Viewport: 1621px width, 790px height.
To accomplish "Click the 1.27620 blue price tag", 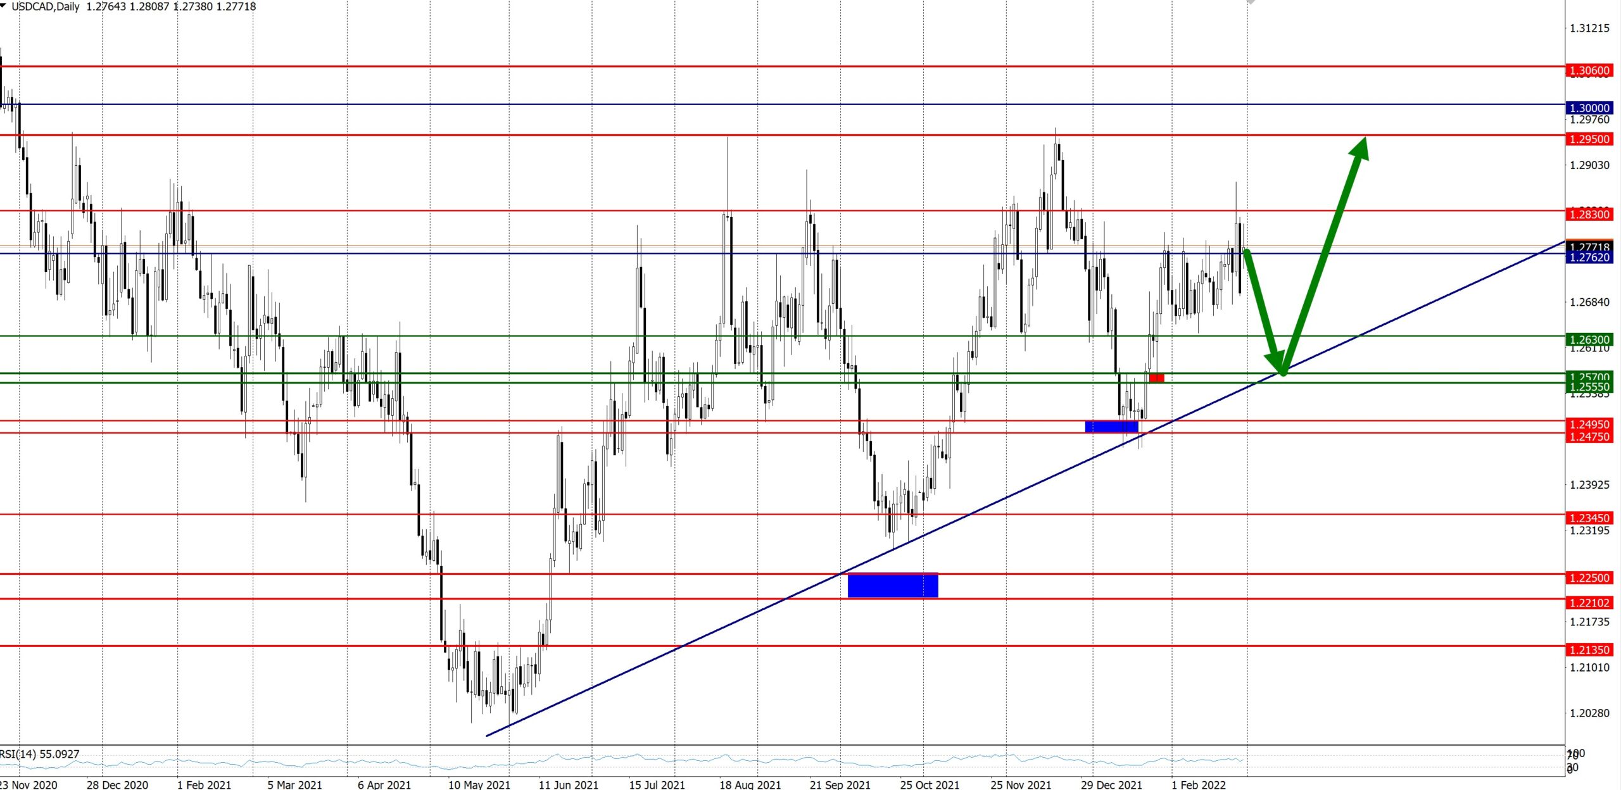I will click(1589, 258).
